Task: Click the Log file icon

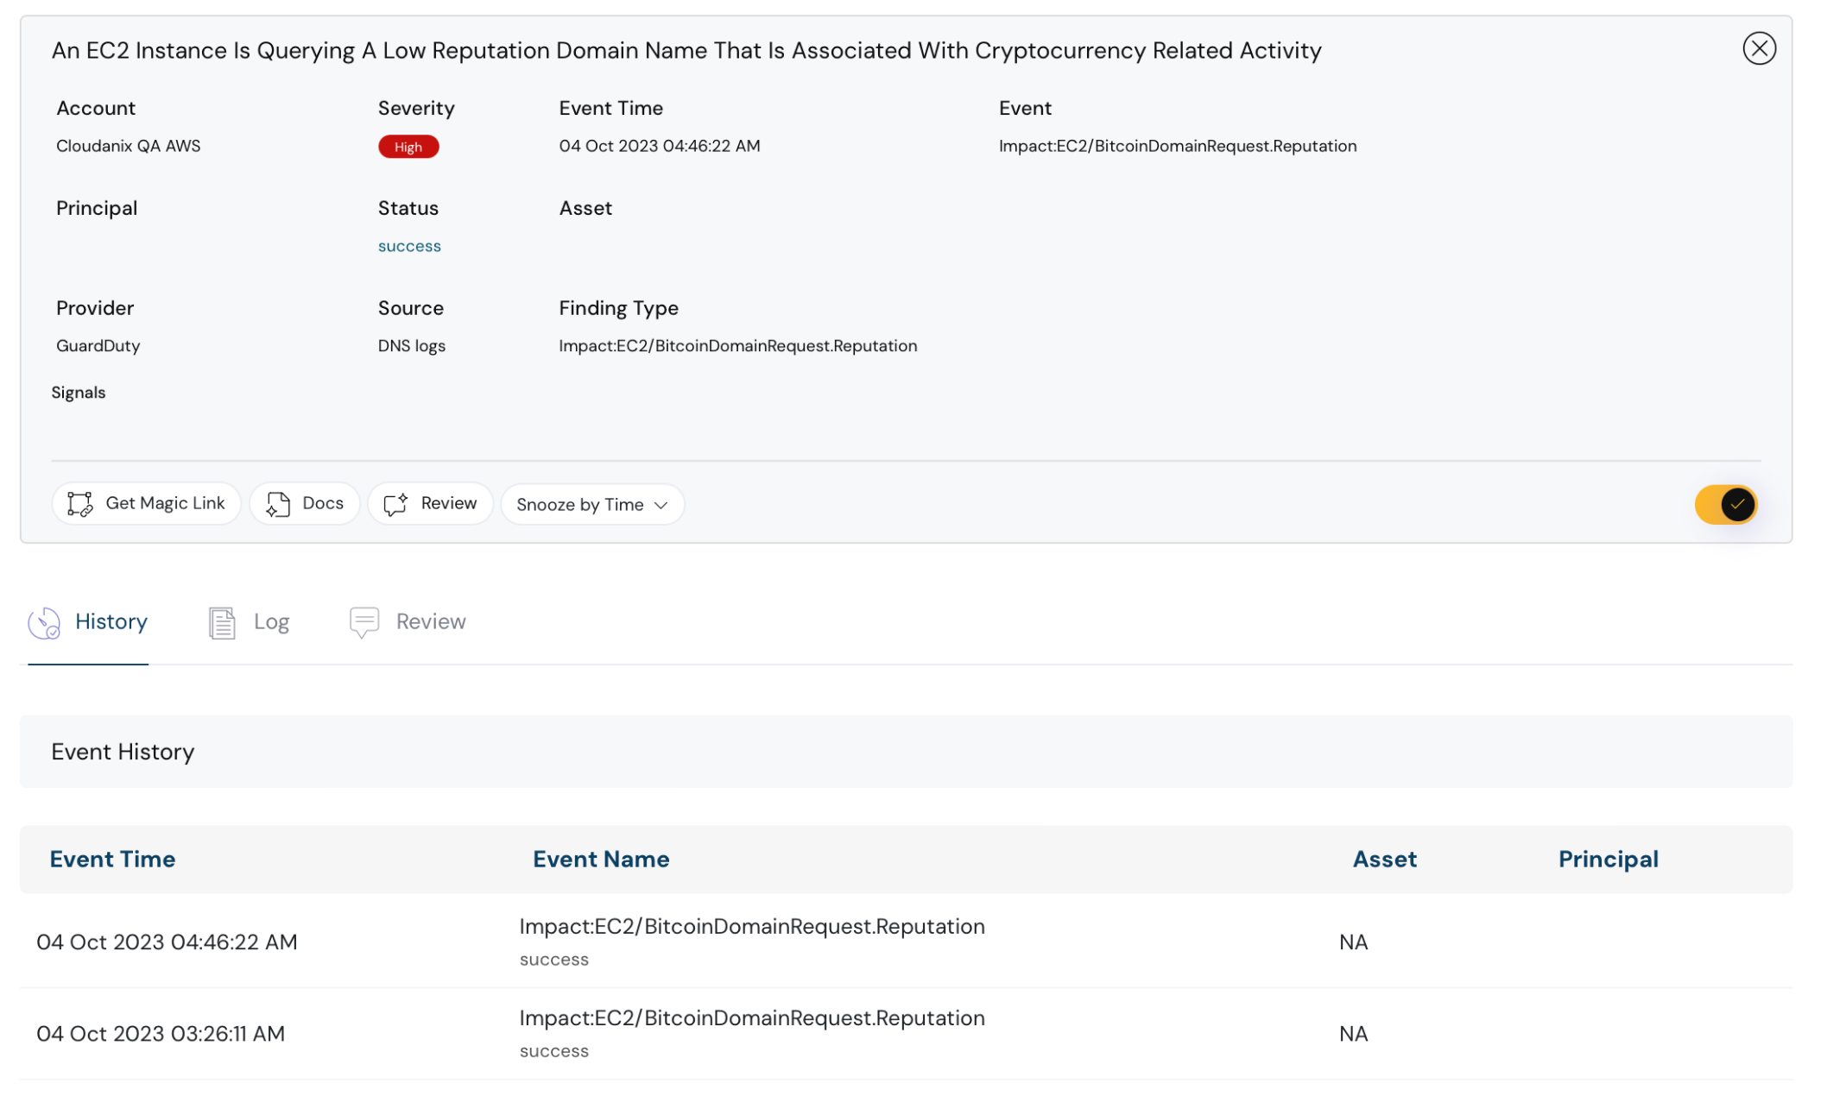Action: [x=222, y=621]
